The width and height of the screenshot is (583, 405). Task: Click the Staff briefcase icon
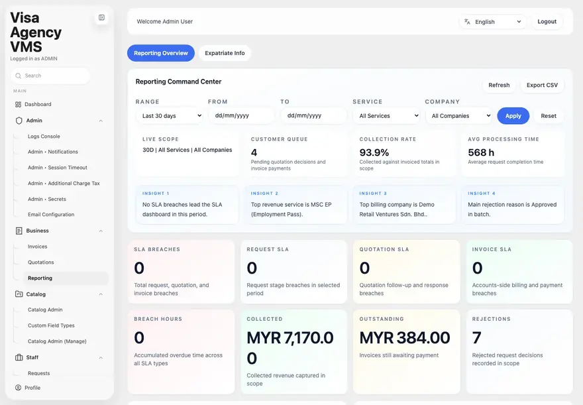pos(19,357)
